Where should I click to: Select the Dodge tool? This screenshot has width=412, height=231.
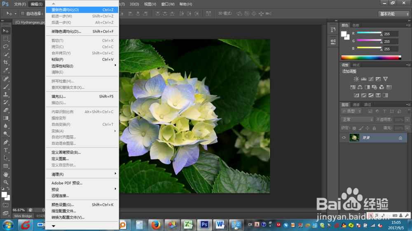pyautogui.click(x=6, y=134)
